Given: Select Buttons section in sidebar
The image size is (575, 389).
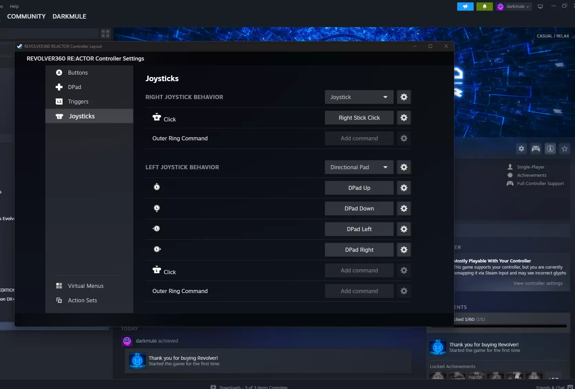Looking at the screenshot, I should 89,73.
